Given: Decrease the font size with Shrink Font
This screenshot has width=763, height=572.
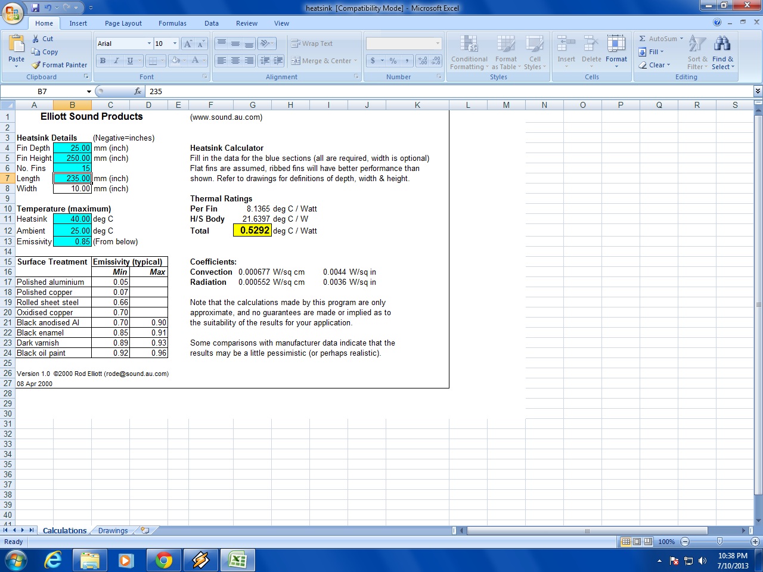Looking at the screenshot, I should coord(201,43).
